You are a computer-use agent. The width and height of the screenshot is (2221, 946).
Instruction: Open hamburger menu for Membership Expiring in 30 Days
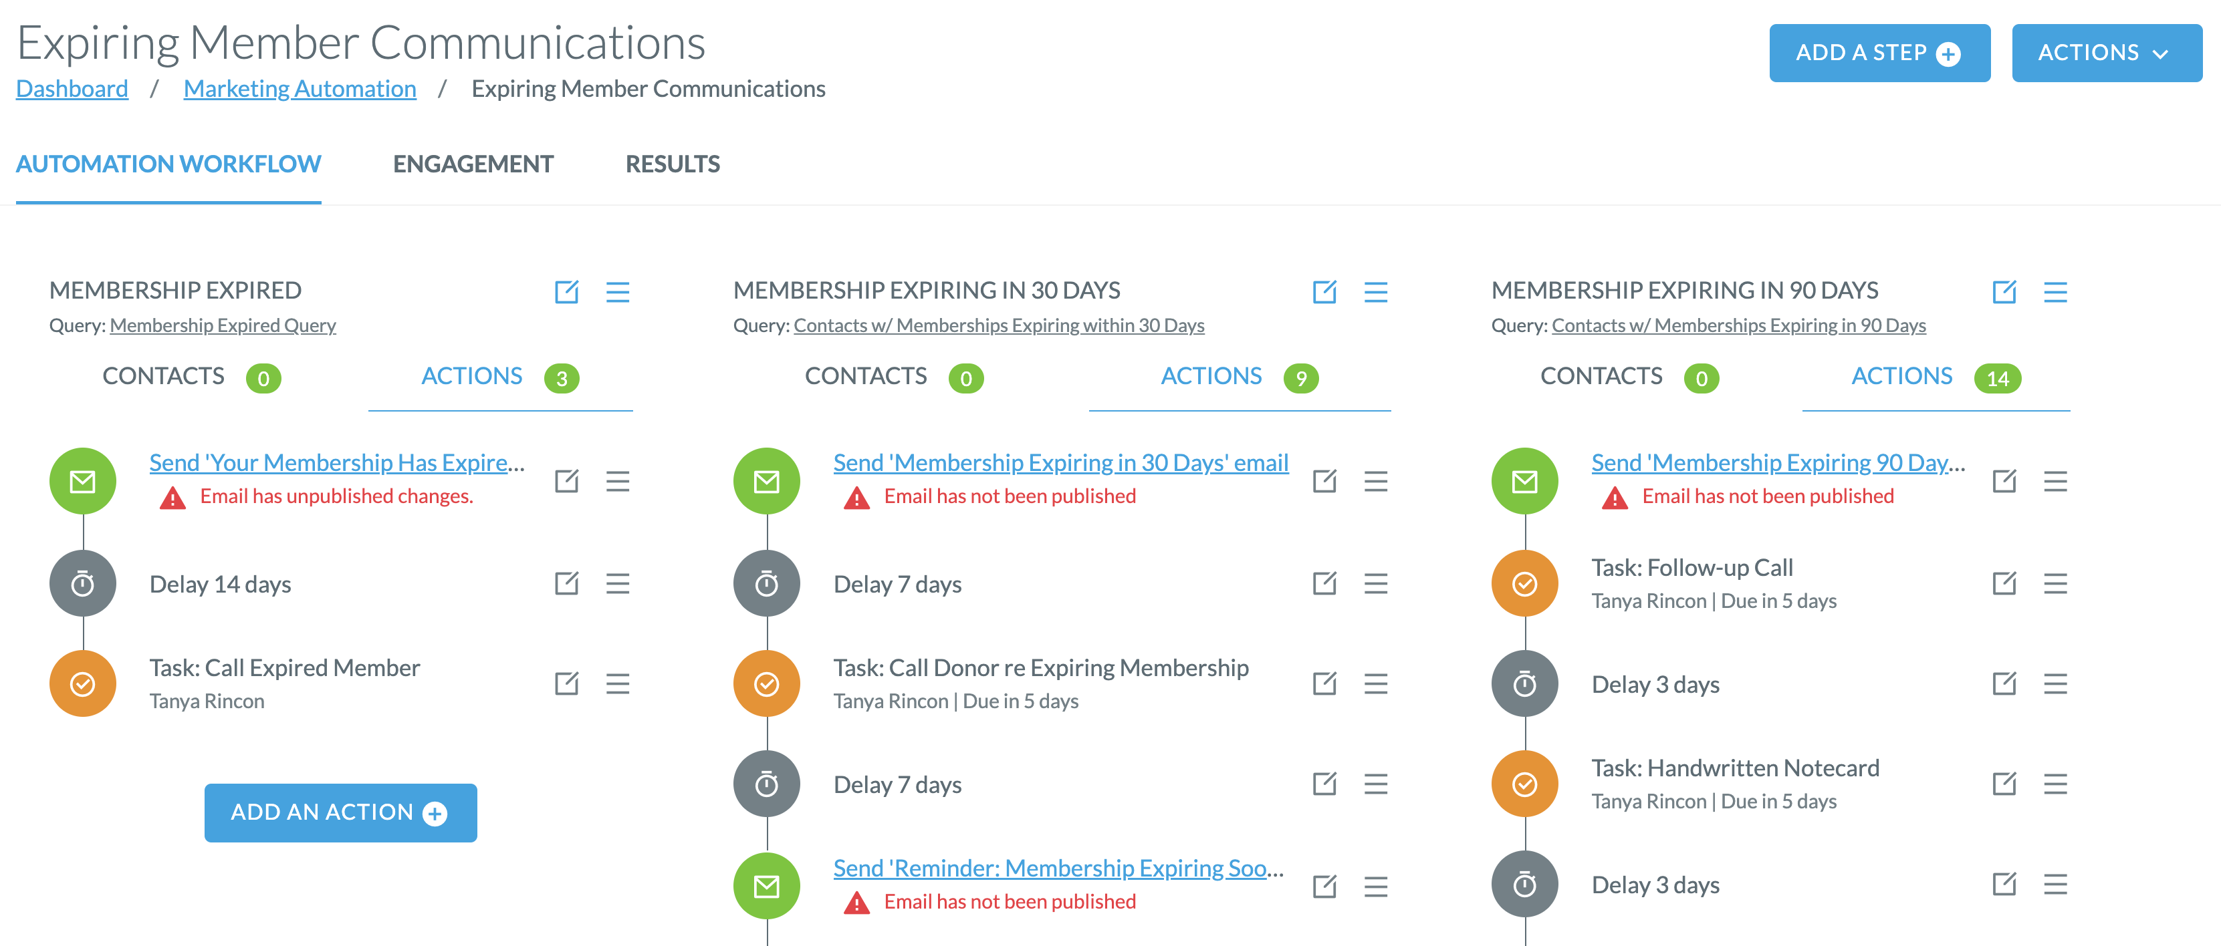pyautogui.click(x=1377, y=292)
